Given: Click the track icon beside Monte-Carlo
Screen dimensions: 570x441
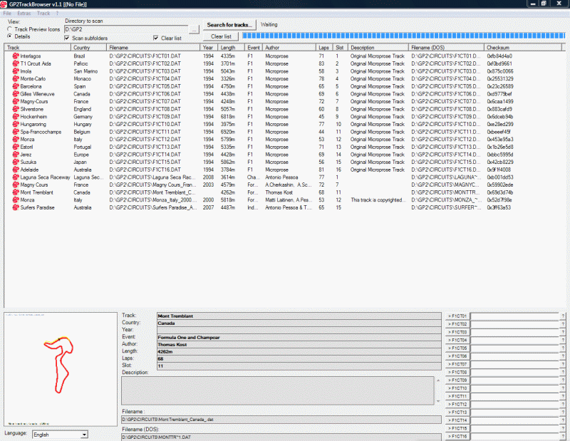Looking at the screenshot, I should point(16,78).
